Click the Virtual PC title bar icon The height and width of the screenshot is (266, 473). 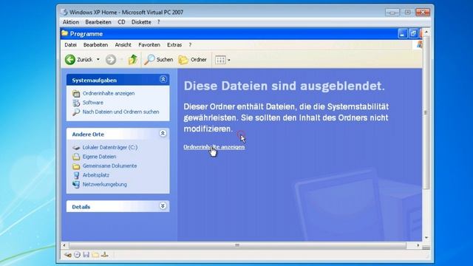coord(64,12)
